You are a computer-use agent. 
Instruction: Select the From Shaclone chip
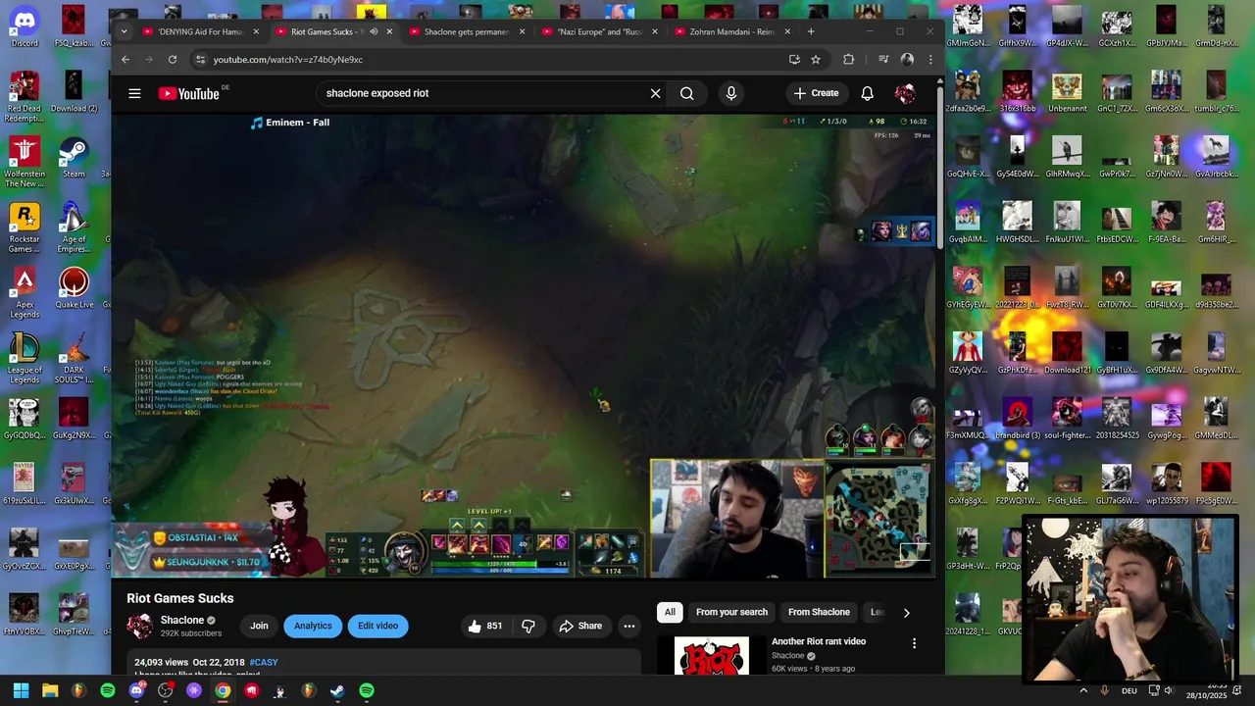(x=819, y=612)
